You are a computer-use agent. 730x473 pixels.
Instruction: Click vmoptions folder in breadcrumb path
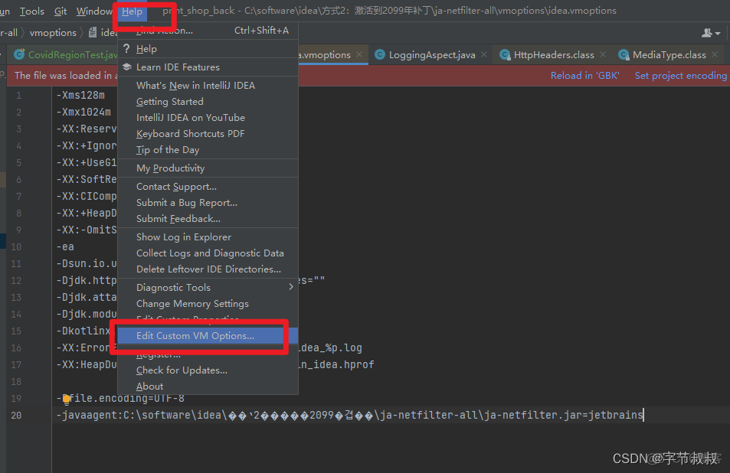pos(53,33)
